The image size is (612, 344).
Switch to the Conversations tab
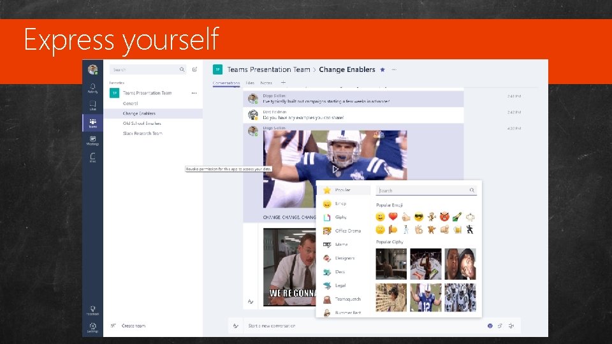click(x=226, y=83)
